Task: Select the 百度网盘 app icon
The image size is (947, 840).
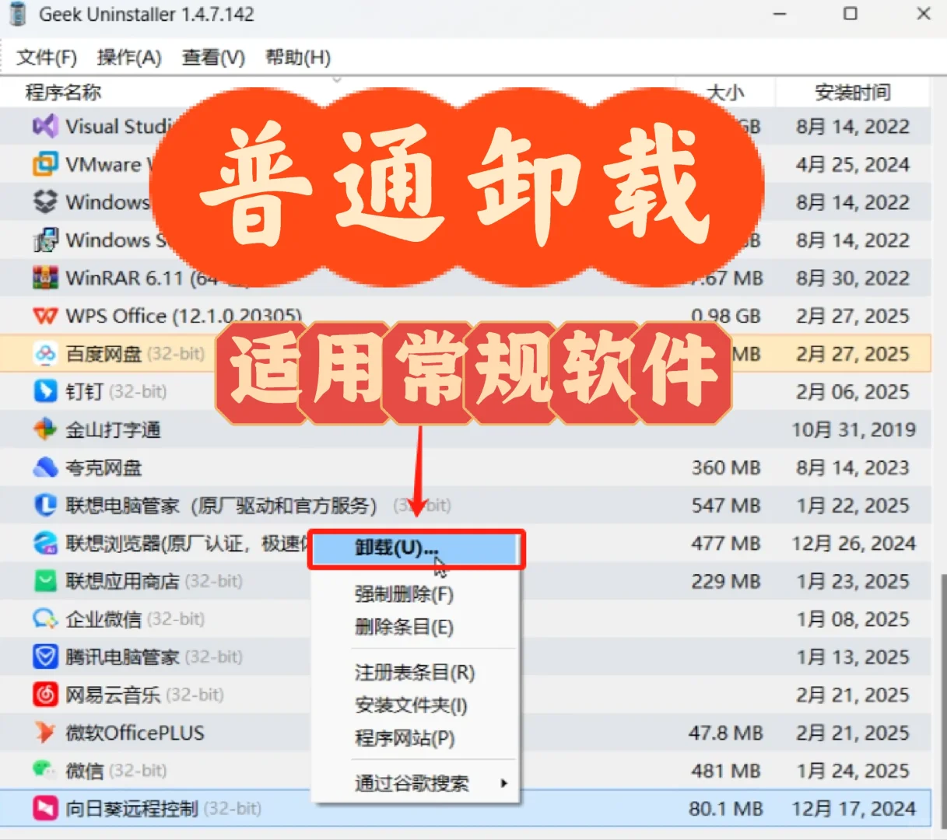Action: point(44,354)
